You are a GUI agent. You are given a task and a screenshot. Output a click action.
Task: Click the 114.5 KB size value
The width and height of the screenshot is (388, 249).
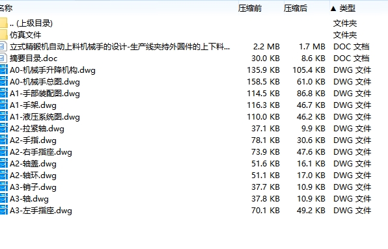coord(263,94)
